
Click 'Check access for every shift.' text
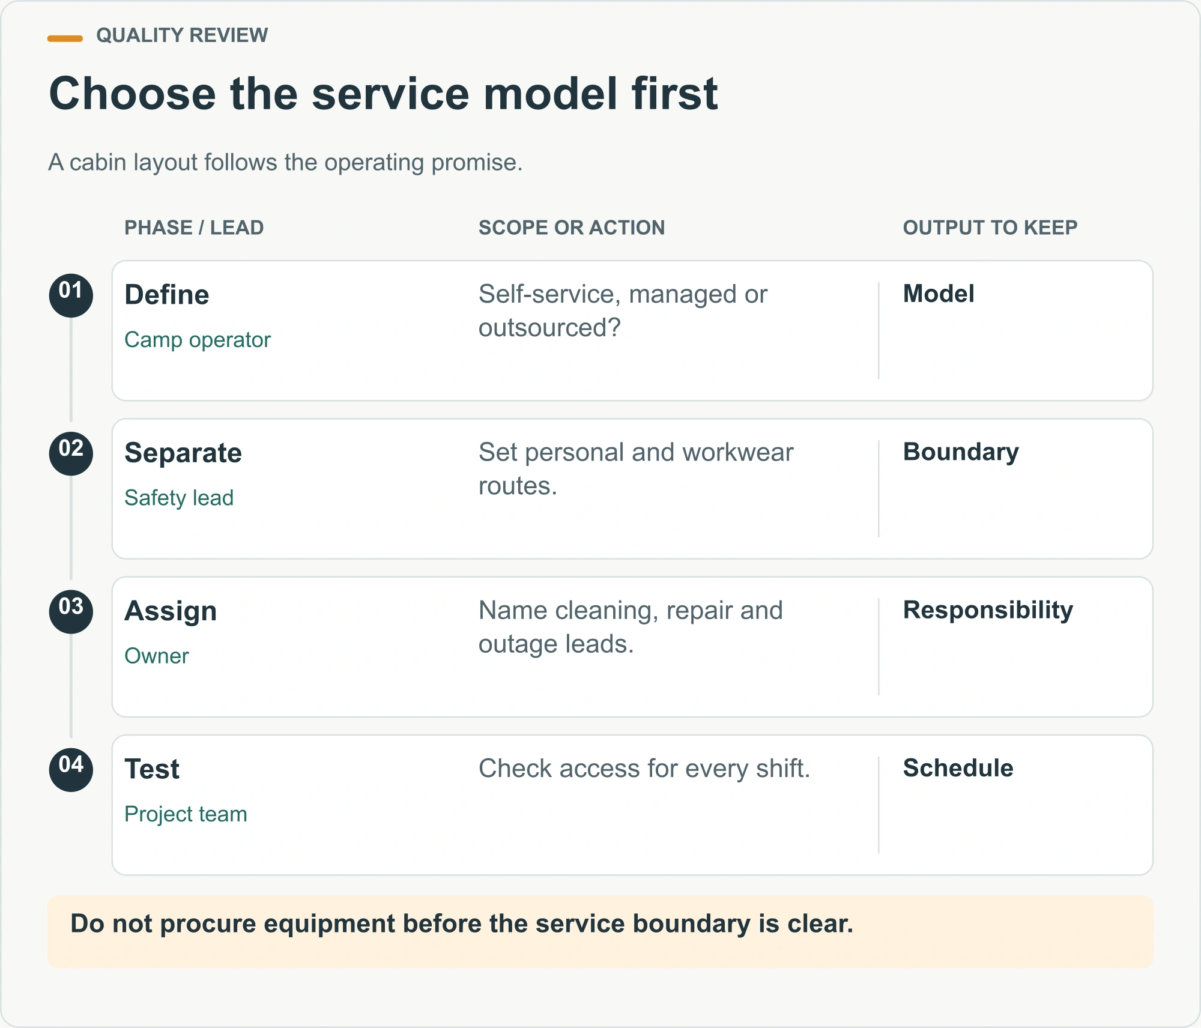(x=644, y=769)
